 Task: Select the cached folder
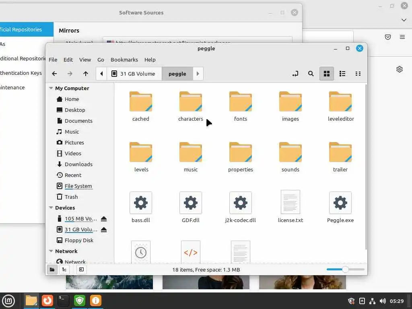(x=141, y=106)
